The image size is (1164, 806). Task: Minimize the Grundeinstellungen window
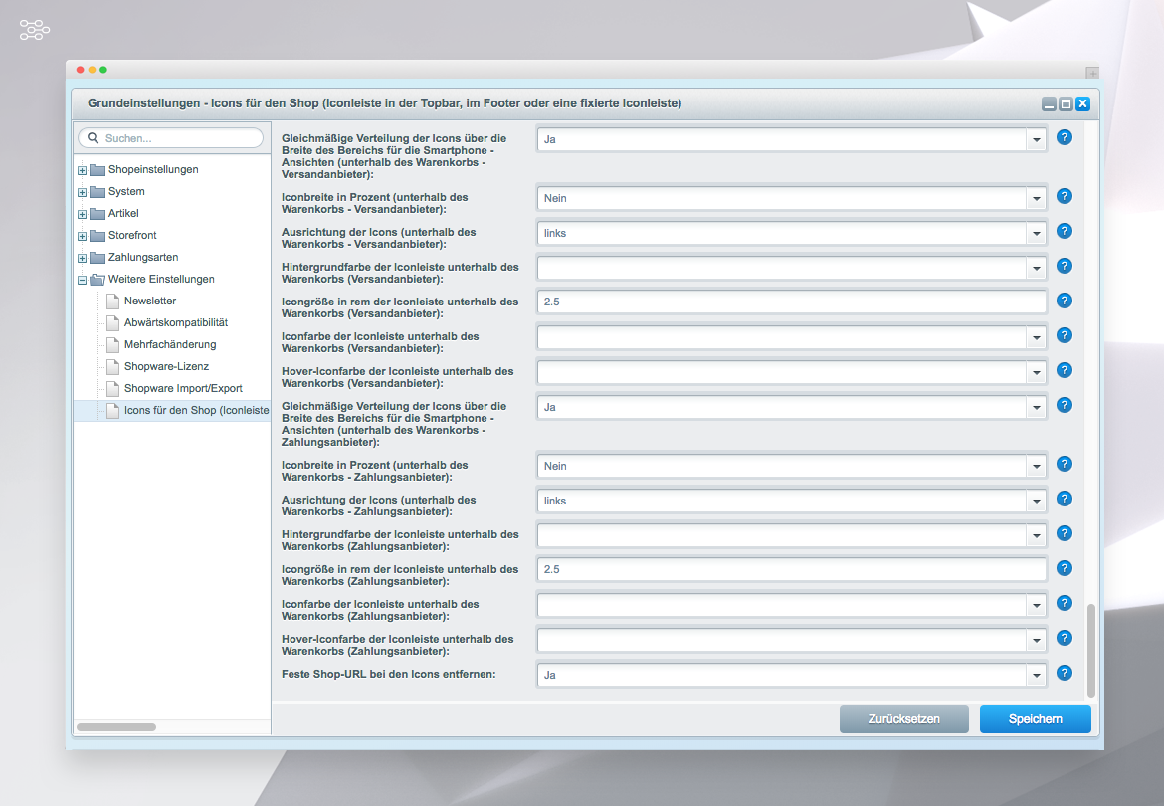pos(1049,103)
